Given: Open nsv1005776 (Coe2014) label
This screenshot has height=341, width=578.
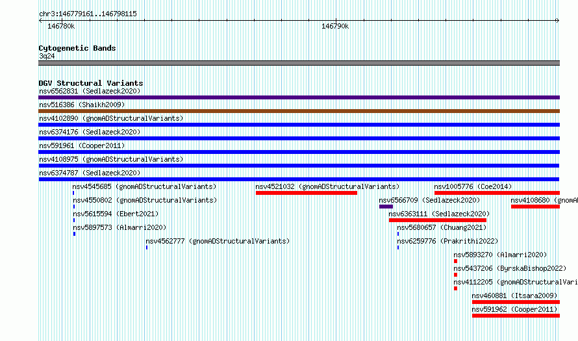Looking at the screenshot, I should (x=473, y=186).
